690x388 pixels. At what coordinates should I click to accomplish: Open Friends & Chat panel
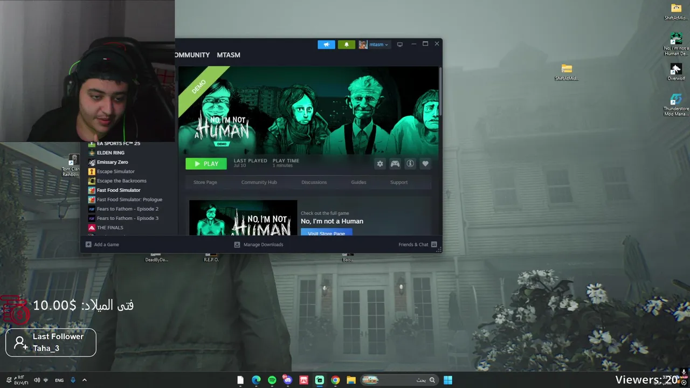tap(418, 245)
